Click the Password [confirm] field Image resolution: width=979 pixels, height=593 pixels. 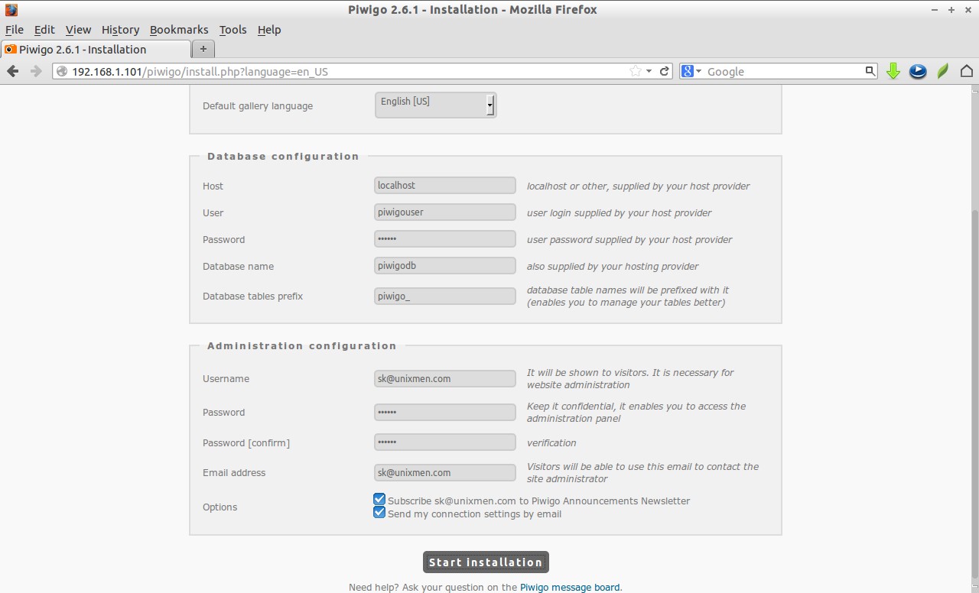[x=445, y=442]
